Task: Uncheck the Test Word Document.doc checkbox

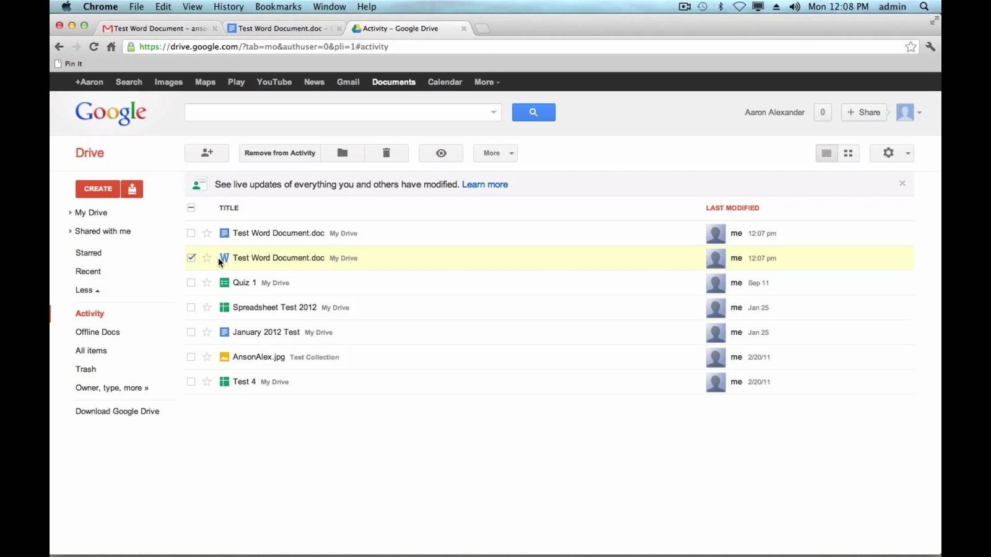Action: click(191, 258)
